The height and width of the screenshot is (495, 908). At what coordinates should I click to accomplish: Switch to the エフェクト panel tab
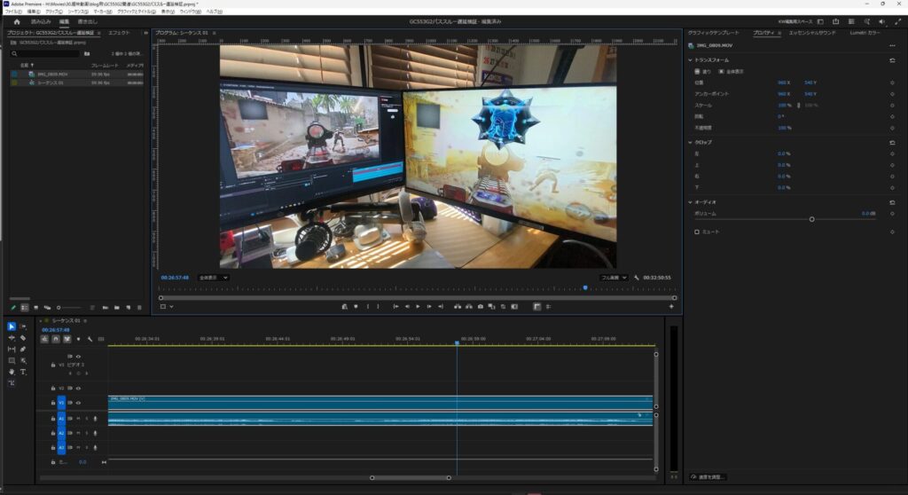tap(120, 33)
